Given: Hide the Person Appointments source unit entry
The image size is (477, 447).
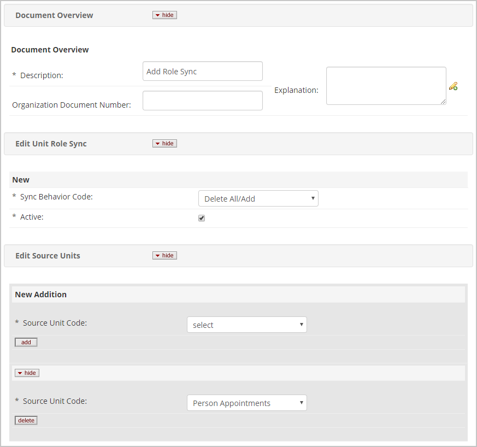Looking at the screenshot, I should [x=27, y=373].
